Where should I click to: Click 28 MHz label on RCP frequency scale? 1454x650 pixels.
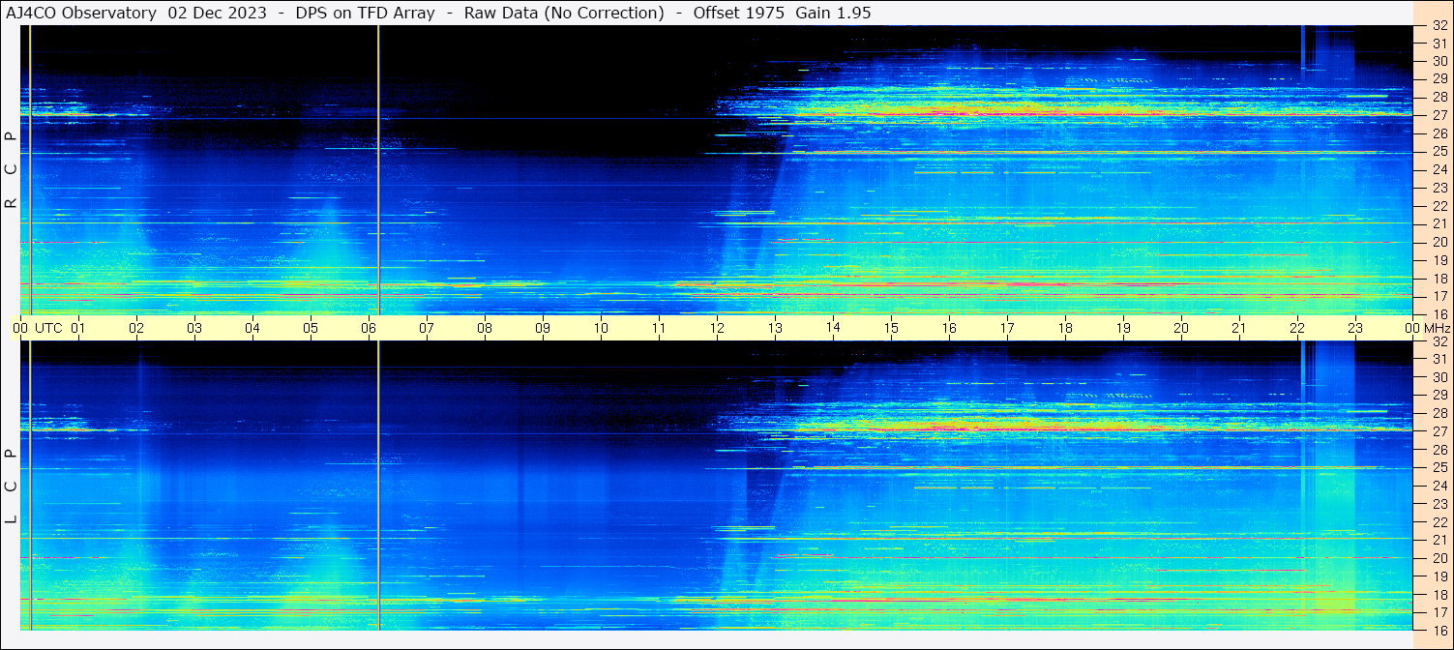(1439, 98)
